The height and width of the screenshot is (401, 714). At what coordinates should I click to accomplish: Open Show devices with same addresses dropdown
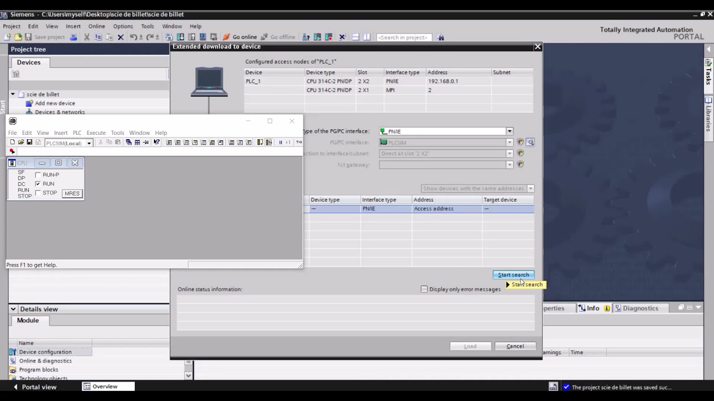(530, 189)
